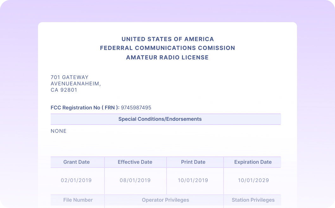
Task: Select the Effective Date column header
Action: (135, 162)
